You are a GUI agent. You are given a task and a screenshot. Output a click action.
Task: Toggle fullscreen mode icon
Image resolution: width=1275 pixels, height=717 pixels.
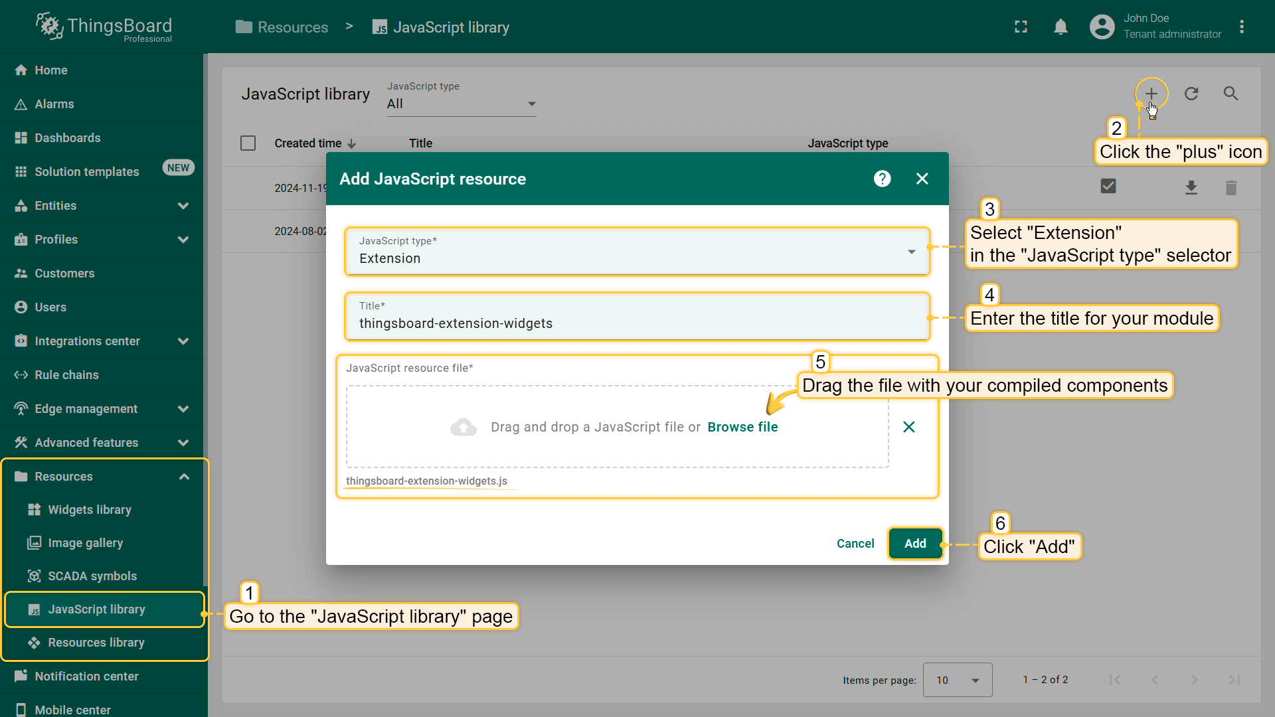click(1021, 27)
